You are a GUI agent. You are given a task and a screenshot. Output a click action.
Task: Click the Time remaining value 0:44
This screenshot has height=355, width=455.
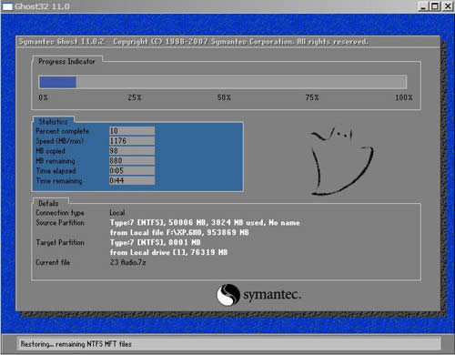pyautogui.click(x=116, y=180)
